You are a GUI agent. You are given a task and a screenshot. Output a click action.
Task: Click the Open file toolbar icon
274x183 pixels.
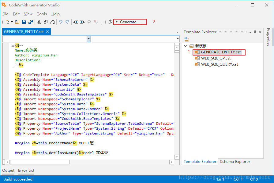tap(17, 22)
